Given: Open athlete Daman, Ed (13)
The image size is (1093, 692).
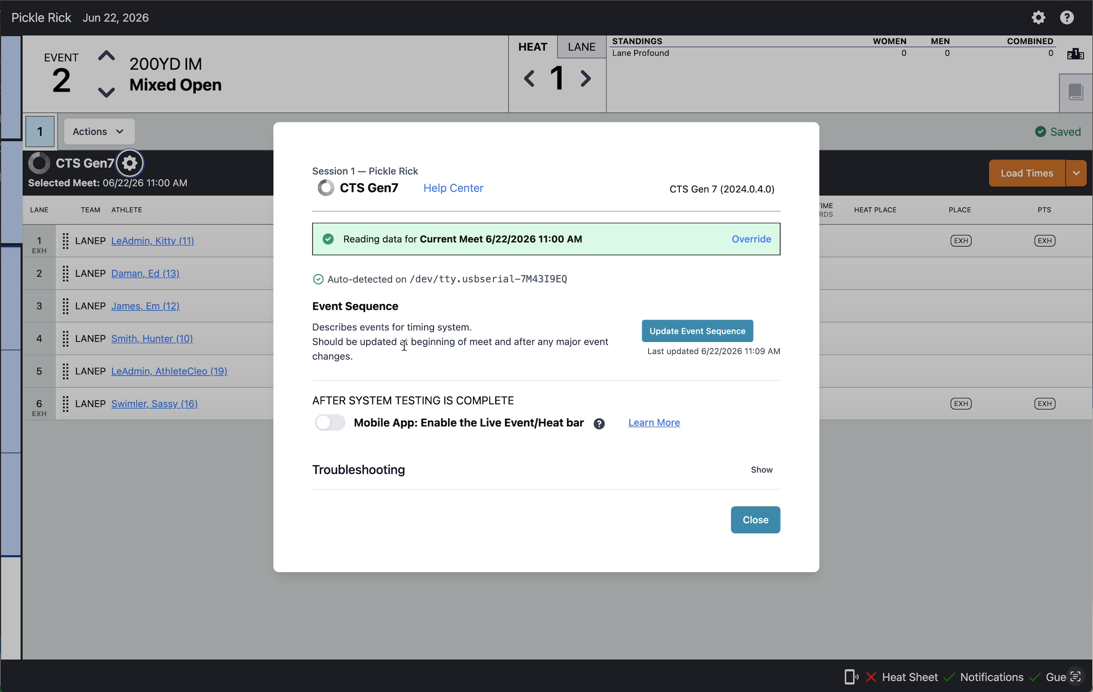Looking at the screenshot, I should (x=145, y=273).
